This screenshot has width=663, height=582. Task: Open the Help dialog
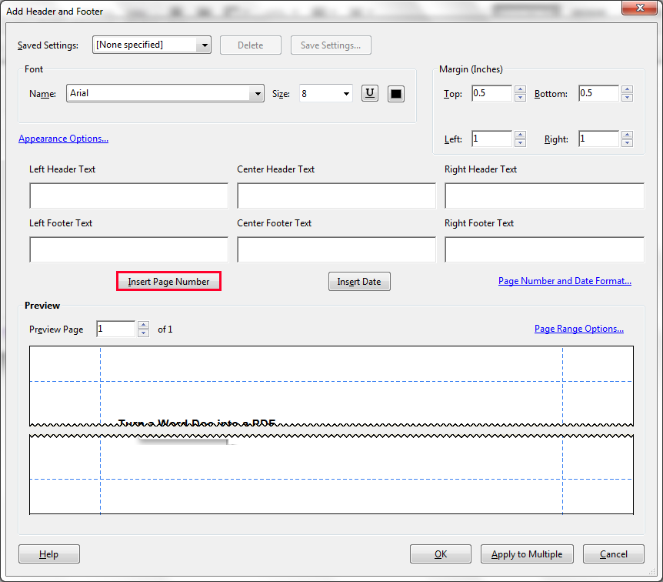pyautogui.click(x=48, y=554)
